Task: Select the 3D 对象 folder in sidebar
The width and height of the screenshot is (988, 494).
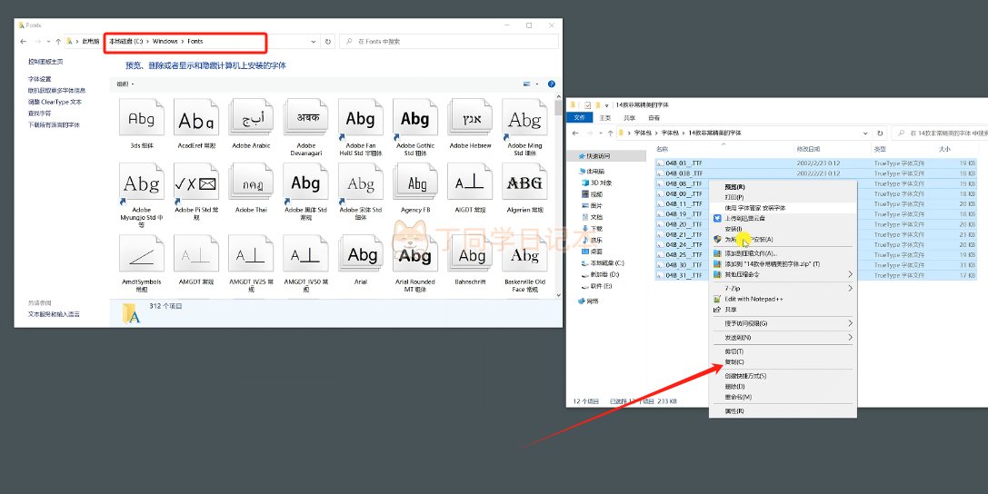Action: pyautogui.click(x=600, y=183)
